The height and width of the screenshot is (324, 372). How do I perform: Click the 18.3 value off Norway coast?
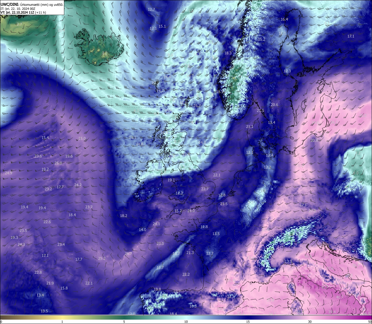(x=228, y=53)
